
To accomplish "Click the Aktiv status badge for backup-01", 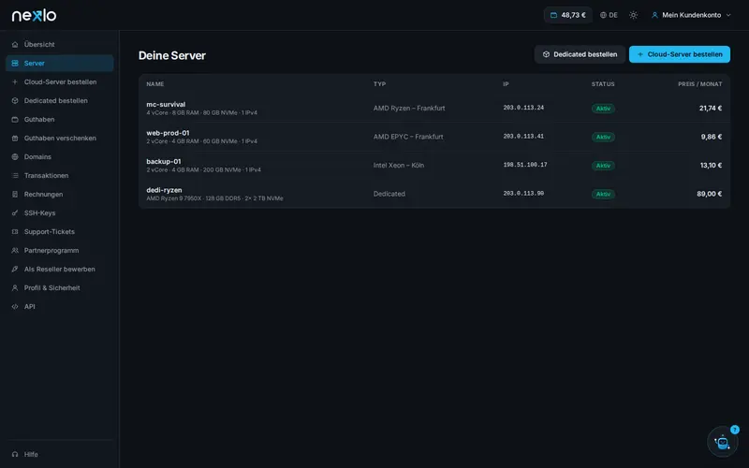I will click(603, 166).
